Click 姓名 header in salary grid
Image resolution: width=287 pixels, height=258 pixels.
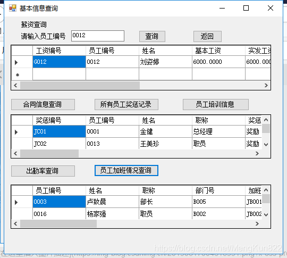[165, 51]
